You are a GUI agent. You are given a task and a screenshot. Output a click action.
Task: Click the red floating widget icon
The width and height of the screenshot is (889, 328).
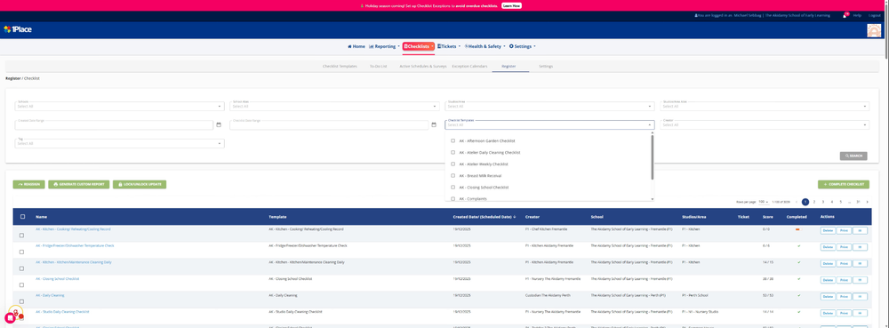[x=10, y=318]
